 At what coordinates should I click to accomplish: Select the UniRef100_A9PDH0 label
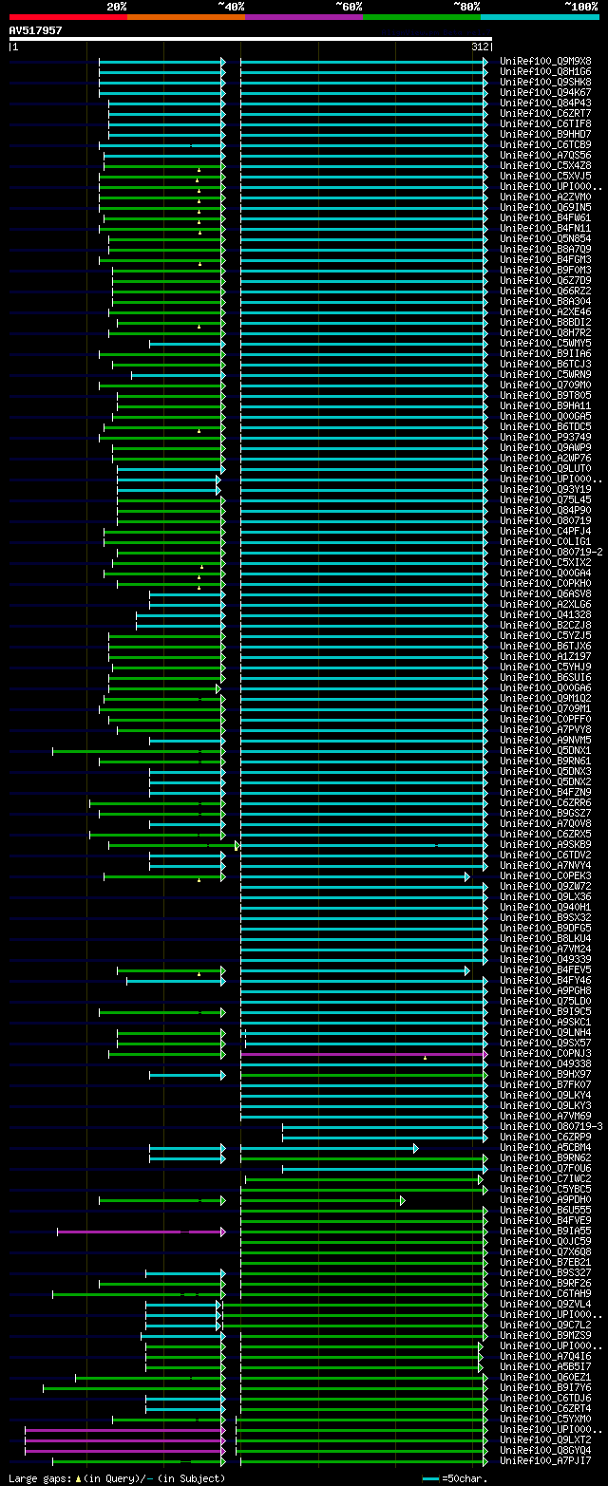(x=545, y=1199)
